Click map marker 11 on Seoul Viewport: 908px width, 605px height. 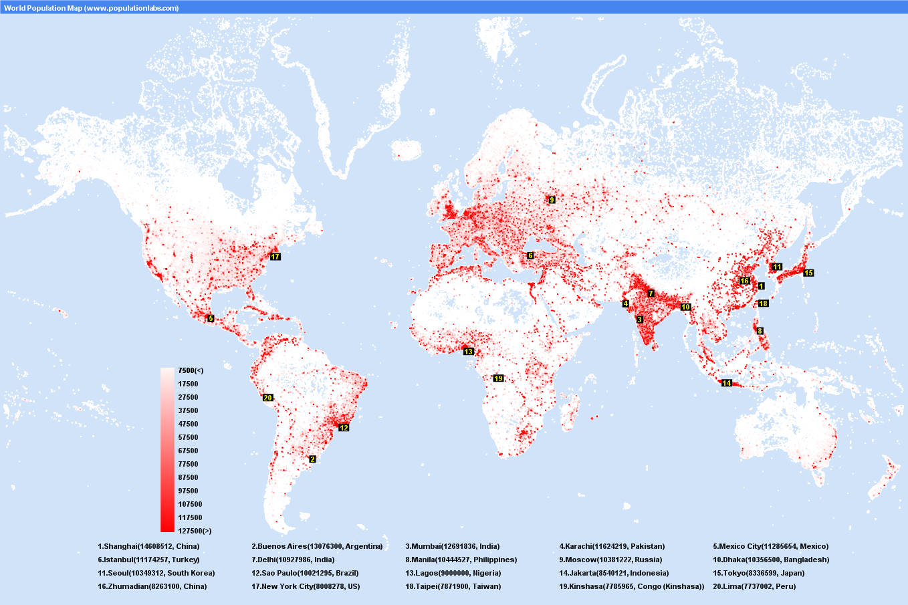[x=777, y=267]
